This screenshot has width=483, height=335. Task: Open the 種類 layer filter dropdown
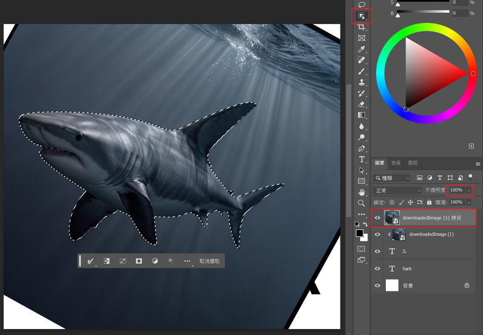point(392,178)
